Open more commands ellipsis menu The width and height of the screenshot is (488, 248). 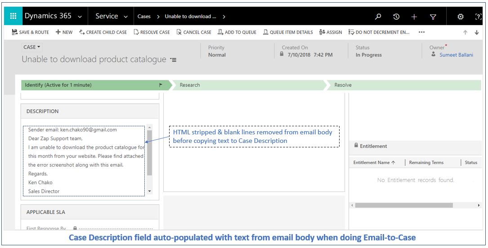(421, 32)
